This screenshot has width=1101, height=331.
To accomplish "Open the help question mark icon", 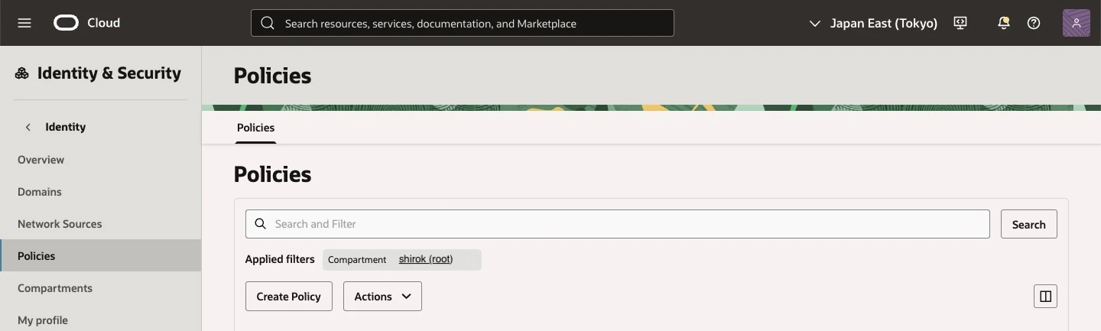I will 1034,23.
